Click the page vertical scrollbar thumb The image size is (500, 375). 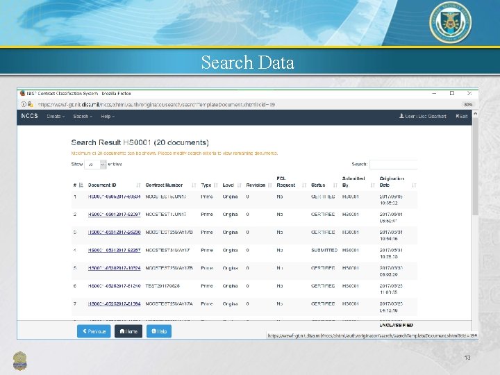click(475, 167)
